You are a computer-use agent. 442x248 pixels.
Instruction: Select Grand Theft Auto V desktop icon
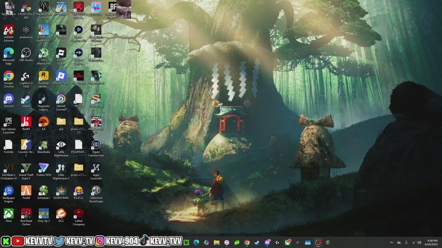coord(26,172)
